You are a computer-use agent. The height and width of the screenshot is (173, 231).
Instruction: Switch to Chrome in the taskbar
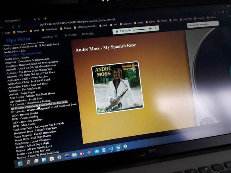point(118,147)
